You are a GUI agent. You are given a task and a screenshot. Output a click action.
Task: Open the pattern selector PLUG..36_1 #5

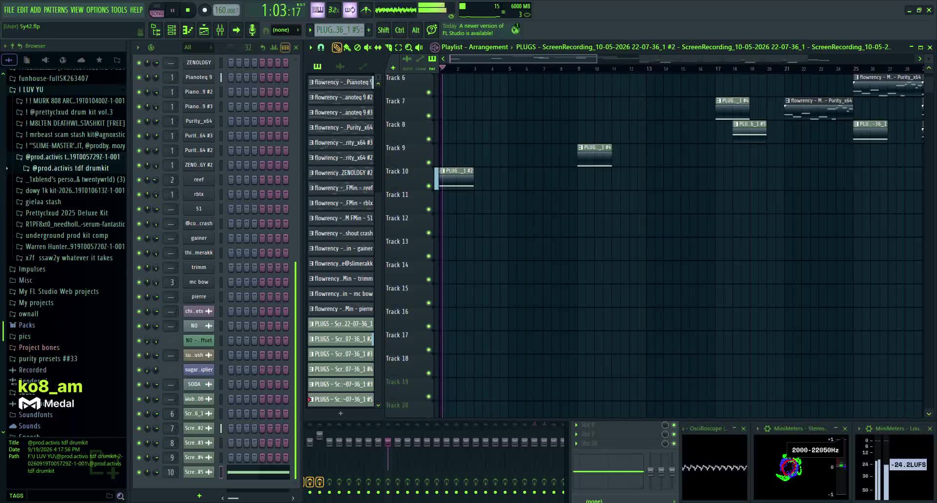point(338,30)
